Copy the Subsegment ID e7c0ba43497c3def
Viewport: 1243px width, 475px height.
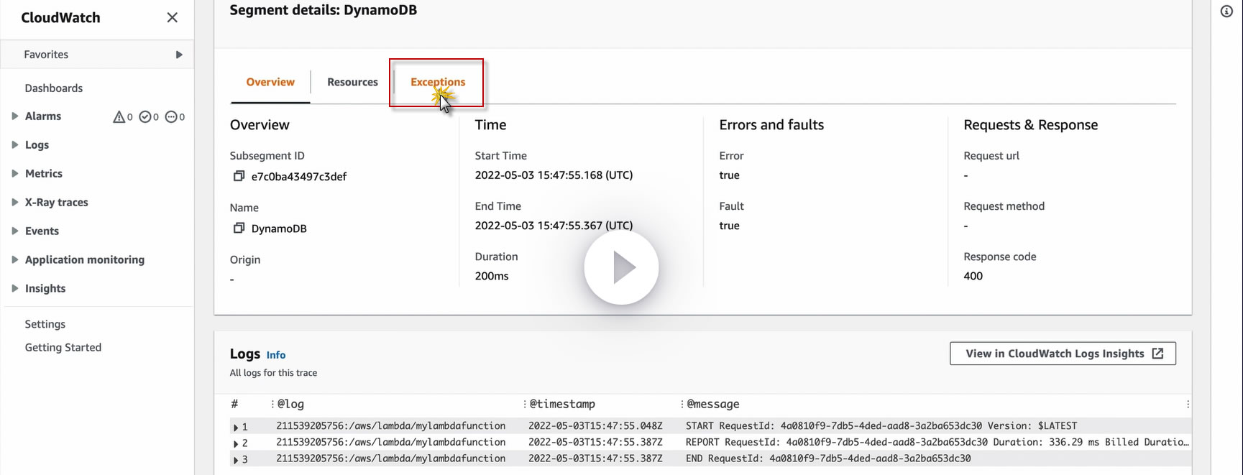click(239, 176)
